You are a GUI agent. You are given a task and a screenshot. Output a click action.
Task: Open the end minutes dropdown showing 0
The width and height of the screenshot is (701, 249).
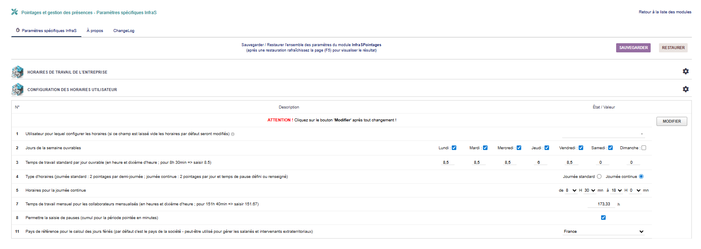(635, 190)
